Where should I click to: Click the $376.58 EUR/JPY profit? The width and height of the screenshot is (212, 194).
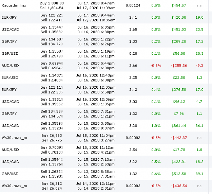point(179,90)
